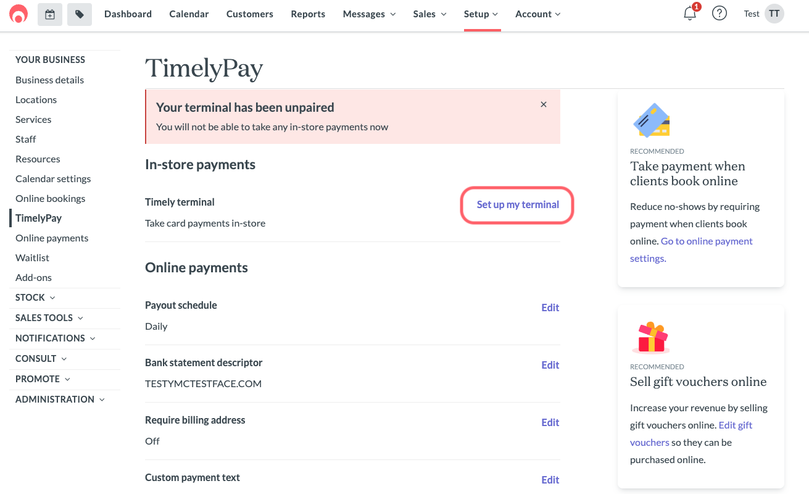Expand the CONSULT sidebar section
The height and width of the screenshot is (494, 809).
pos(41,359)
